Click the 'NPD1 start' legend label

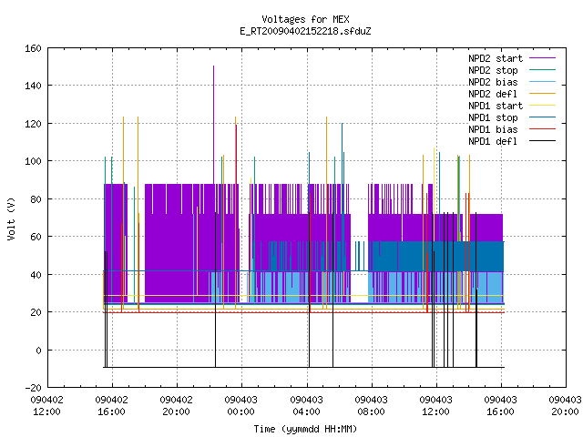[496, 106]
